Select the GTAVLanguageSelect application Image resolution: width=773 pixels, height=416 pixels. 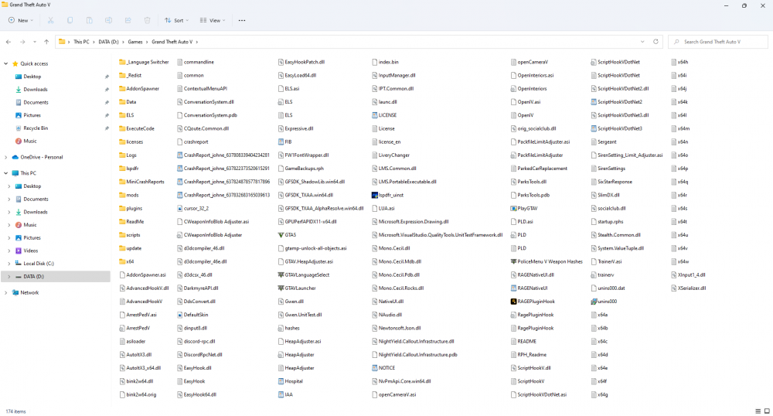[x=304, y=275]
